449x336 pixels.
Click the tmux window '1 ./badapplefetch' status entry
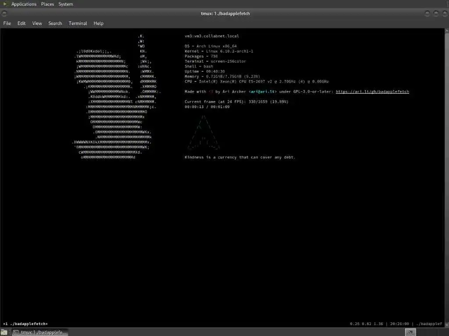pyautogui.click(x=25, y=324)
